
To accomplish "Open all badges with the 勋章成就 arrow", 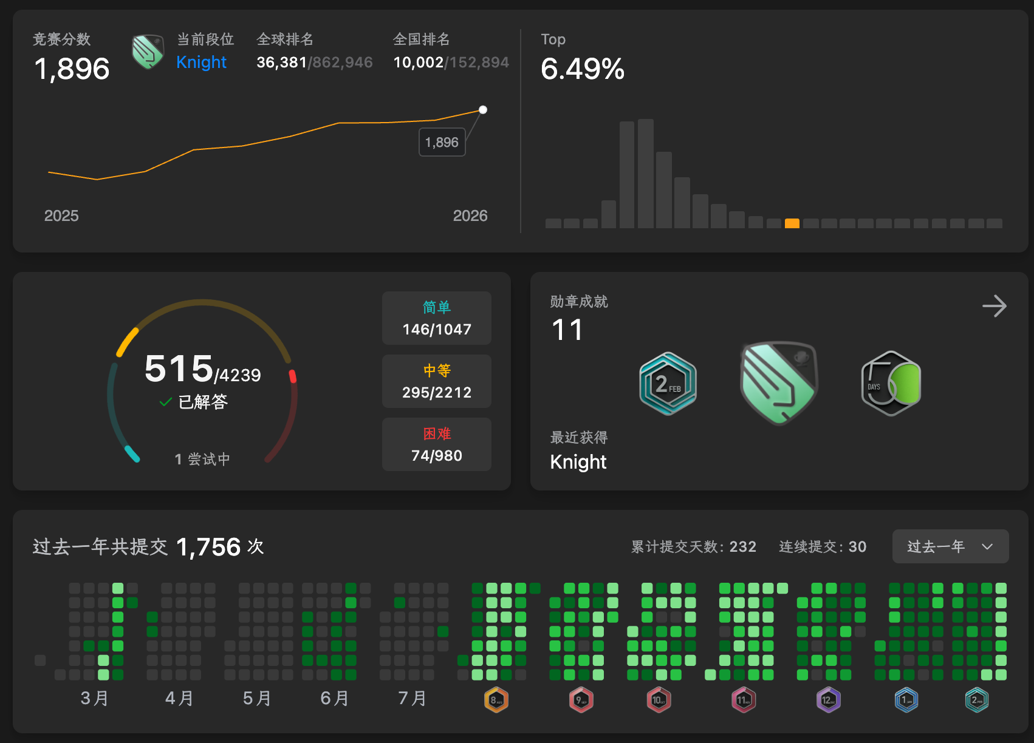I will tap(994, 306).
